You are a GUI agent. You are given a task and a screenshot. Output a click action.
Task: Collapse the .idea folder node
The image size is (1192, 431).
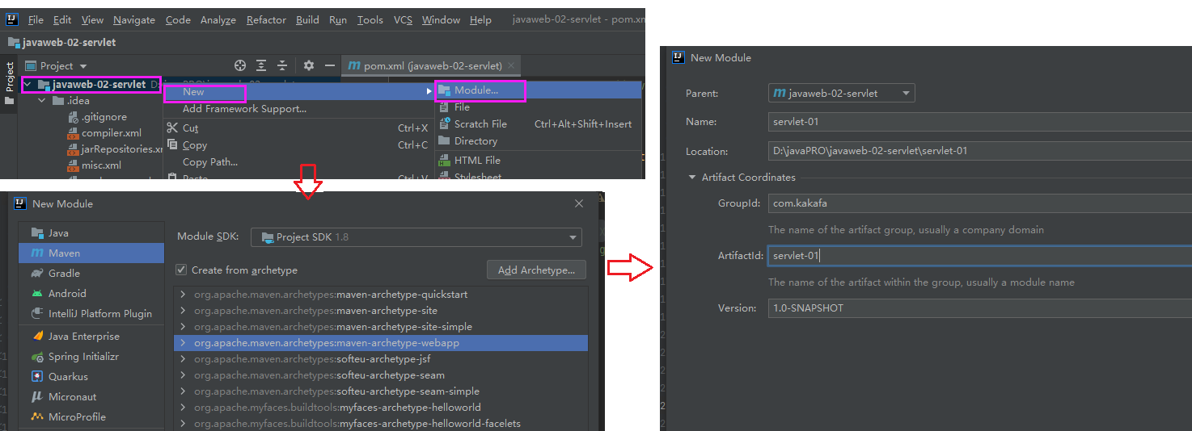pos(43,101)
